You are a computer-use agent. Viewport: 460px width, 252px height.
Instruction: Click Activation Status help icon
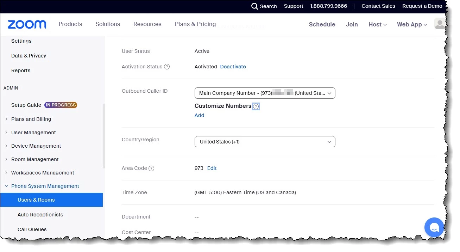[x=167, y=67]
